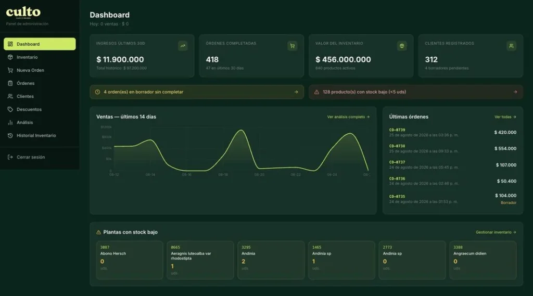Click the culto logo
533x296 pixels.
pos(23,12)
